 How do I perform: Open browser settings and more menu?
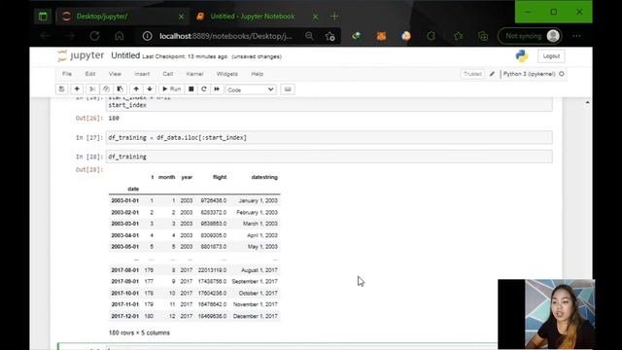click(x=576, y=36)
